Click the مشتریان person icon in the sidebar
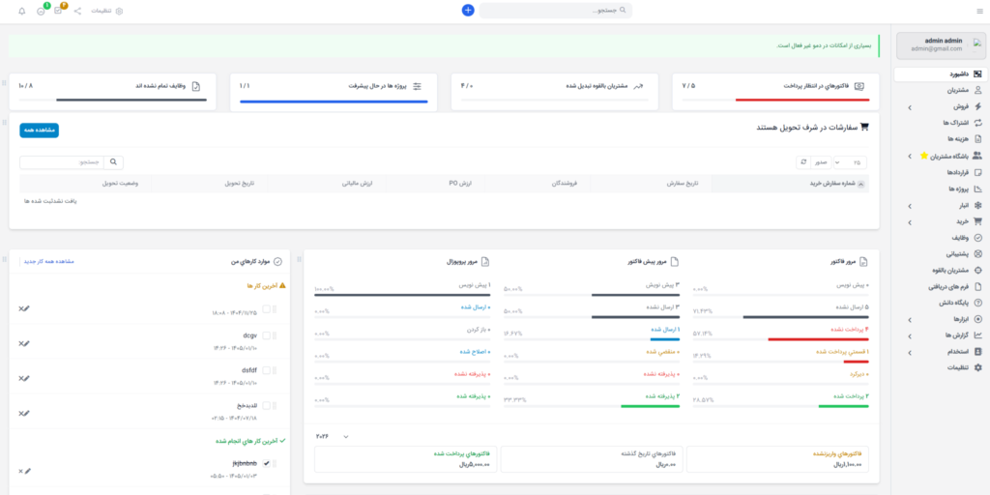This screenshot has height=495, width=990. pyautogui.click(x=978, y=90)
